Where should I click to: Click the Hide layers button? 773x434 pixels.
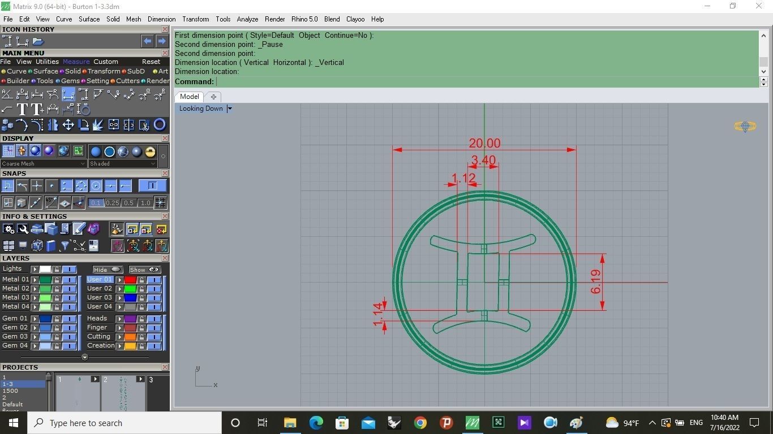point(108,270)
